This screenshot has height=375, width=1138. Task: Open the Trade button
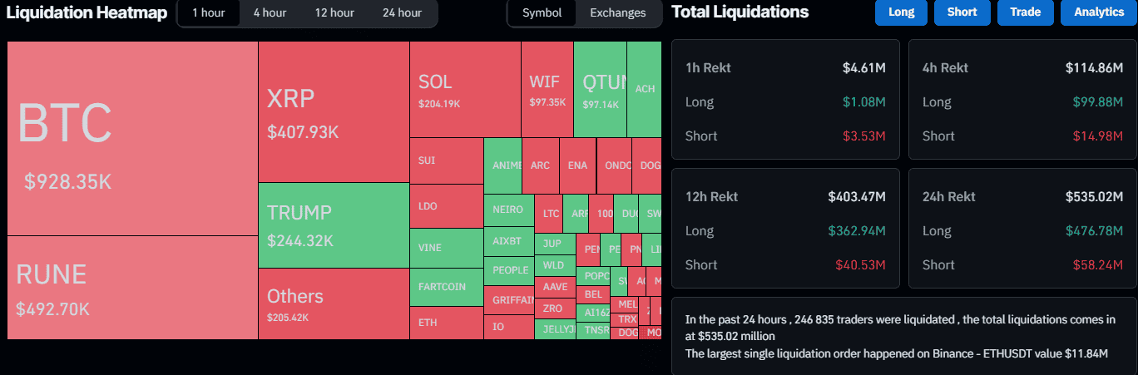coord(1026,12)
